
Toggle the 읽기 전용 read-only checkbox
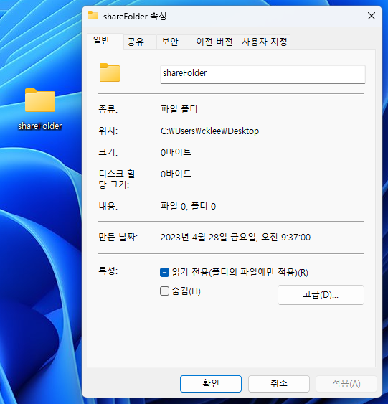pyautogui.click(x=164, y=272)
